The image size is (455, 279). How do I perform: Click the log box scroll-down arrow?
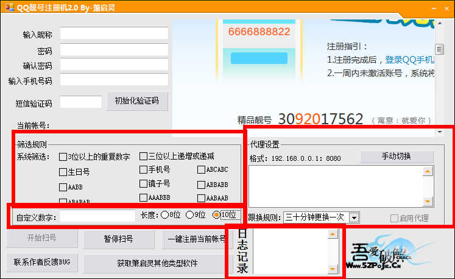tap(332, 269)
